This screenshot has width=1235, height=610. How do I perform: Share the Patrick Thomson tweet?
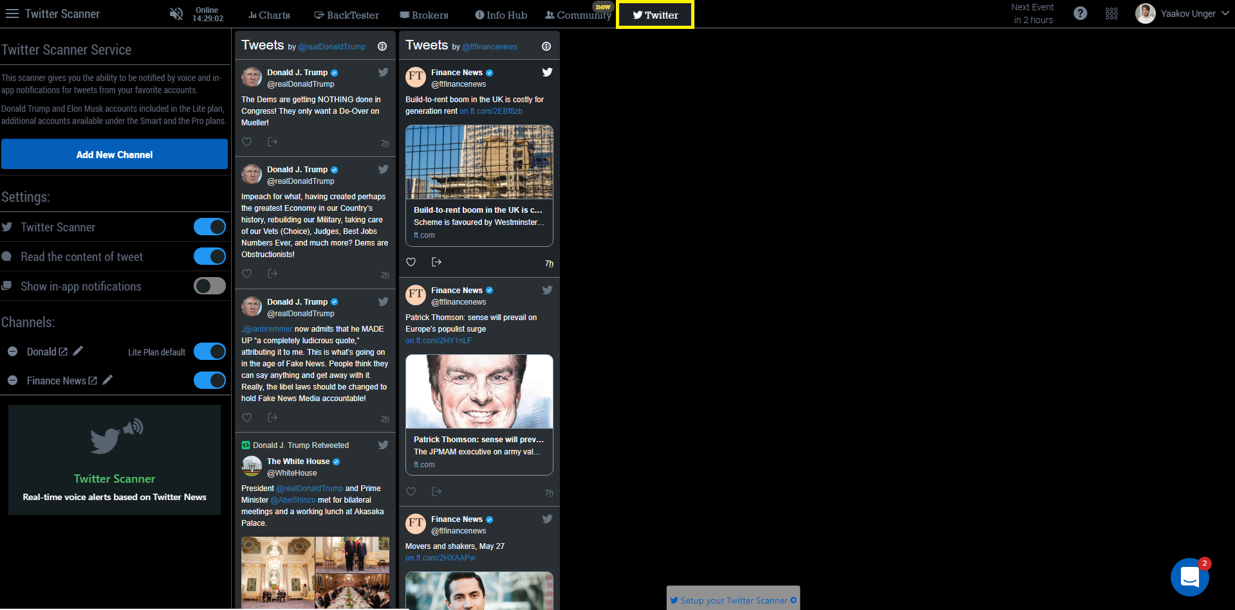(x=436, y=491)
